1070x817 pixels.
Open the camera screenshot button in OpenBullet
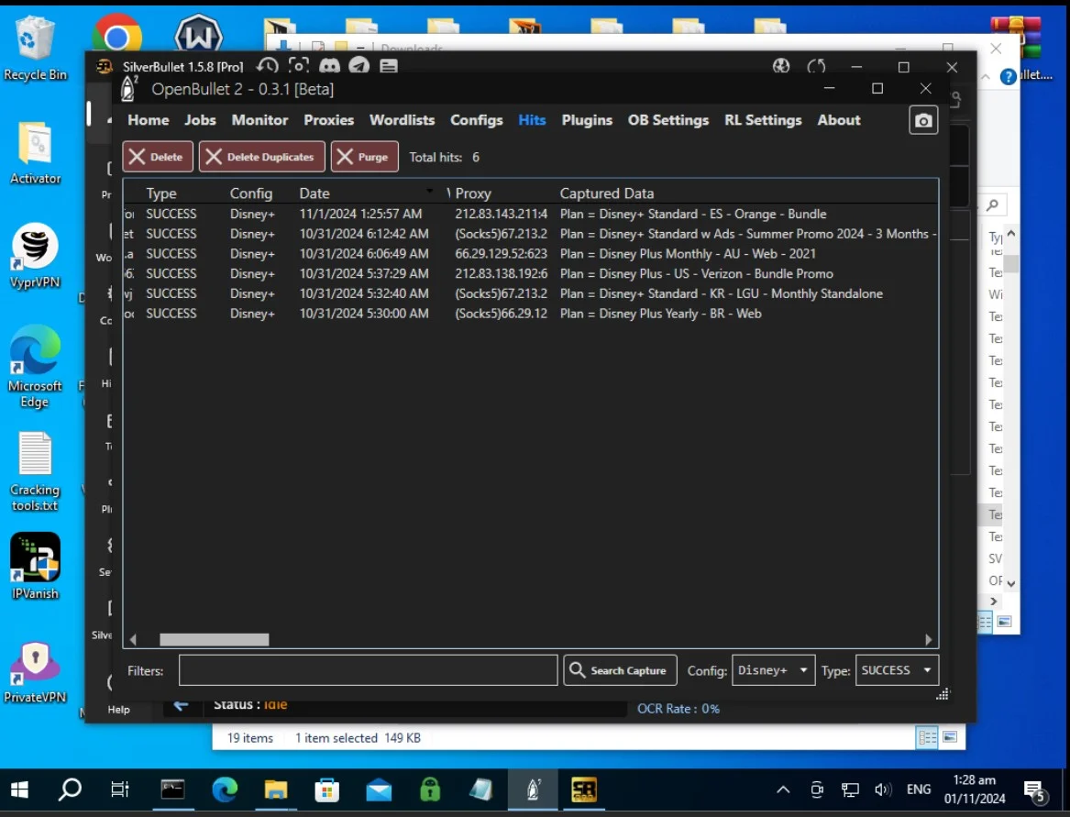coord(923,120)
